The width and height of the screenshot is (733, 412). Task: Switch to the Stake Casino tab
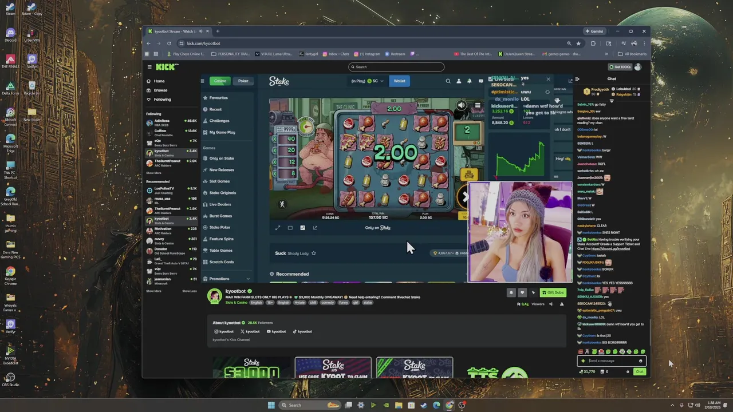pos(220,81)
